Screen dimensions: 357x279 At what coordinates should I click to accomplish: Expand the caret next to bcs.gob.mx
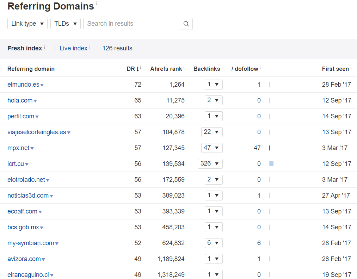pyautogui.click(x=42, y=228)
